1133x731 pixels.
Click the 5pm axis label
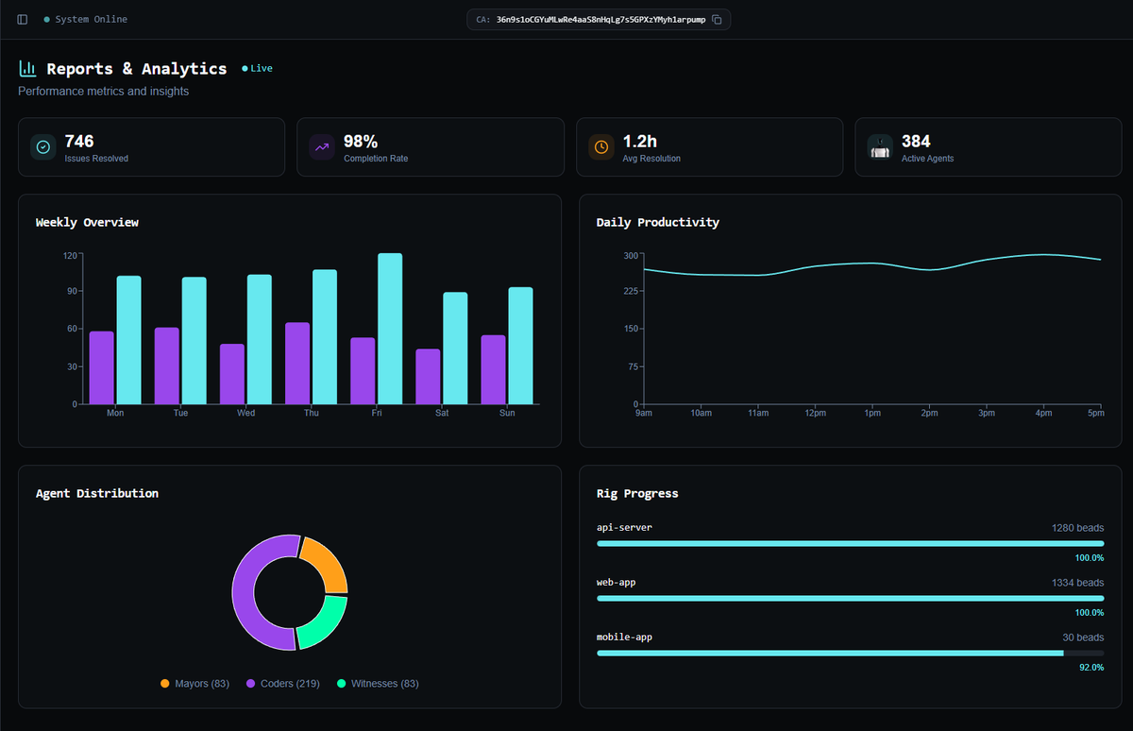tap(1095, 413)
